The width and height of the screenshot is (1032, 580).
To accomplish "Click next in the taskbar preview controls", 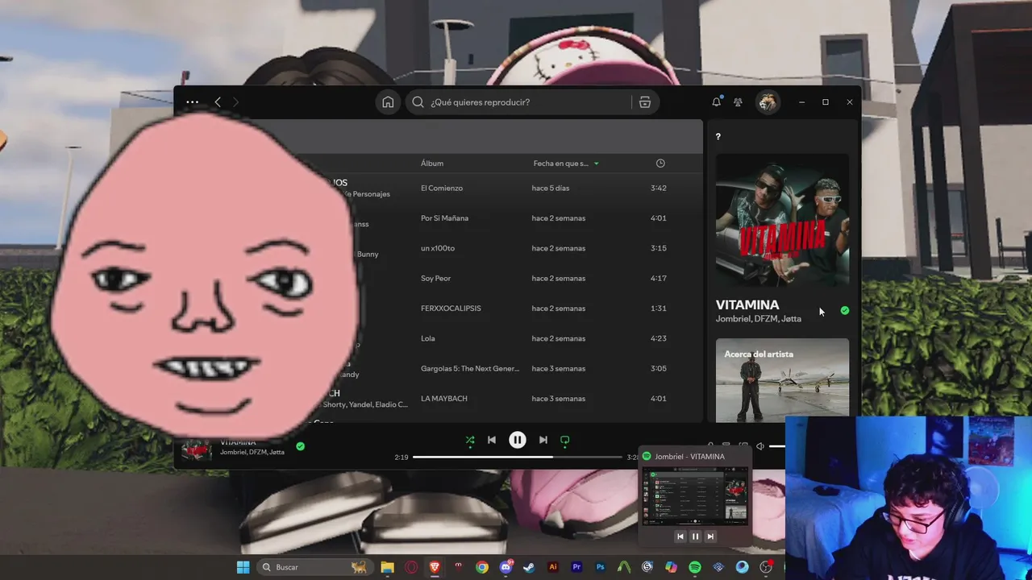I will point(709,536).
